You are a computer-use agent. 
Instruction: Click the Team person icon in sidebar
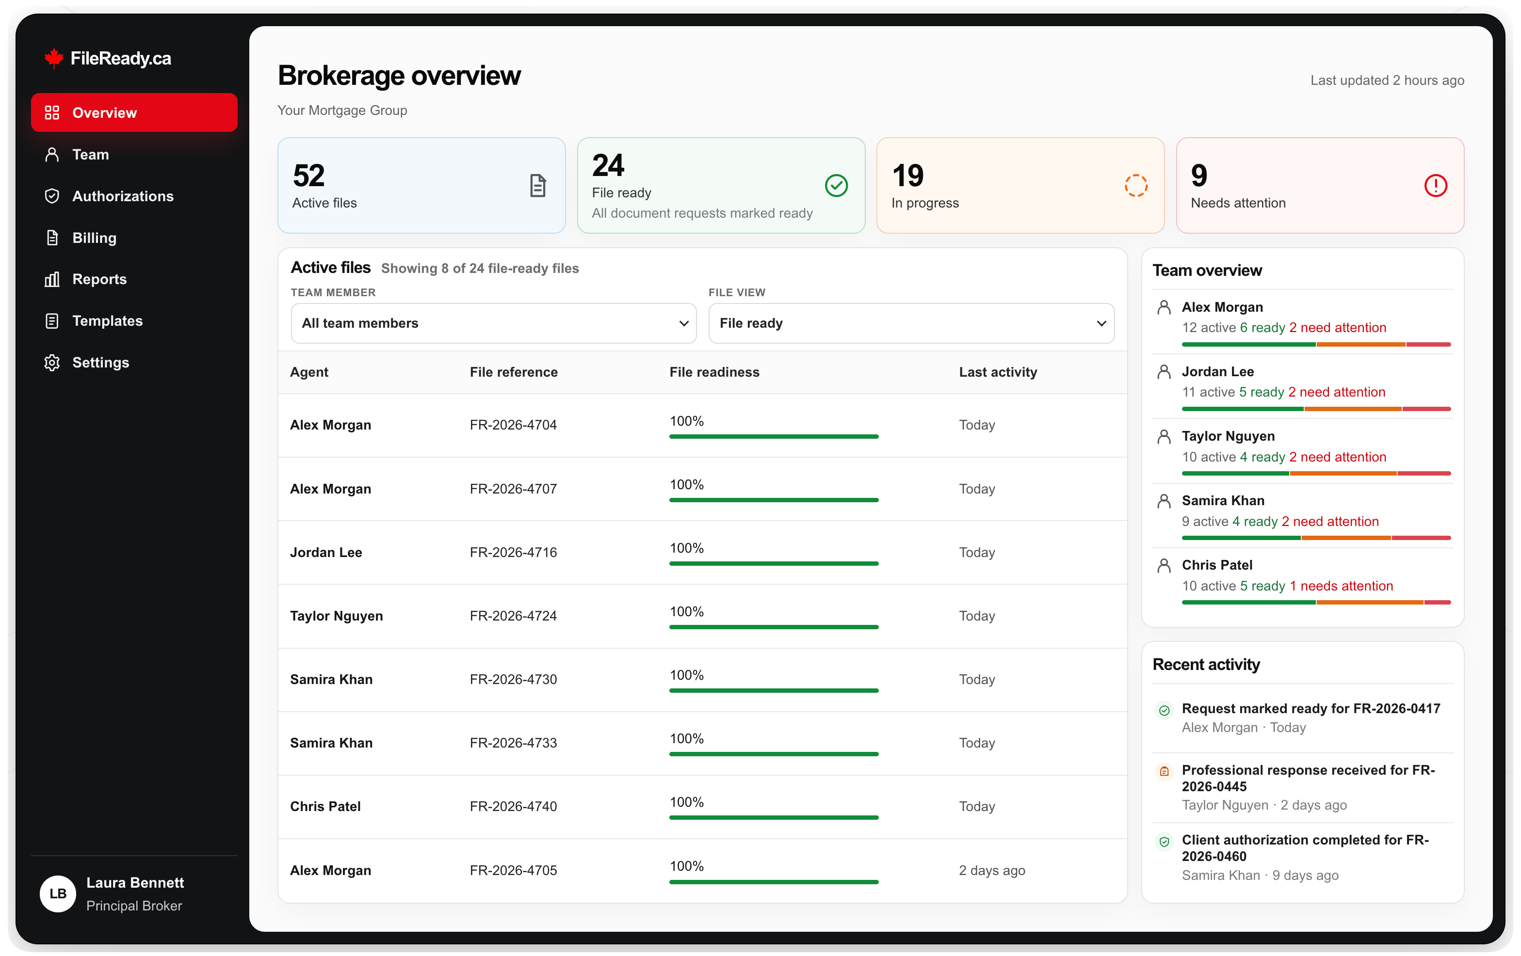point(52,154)
